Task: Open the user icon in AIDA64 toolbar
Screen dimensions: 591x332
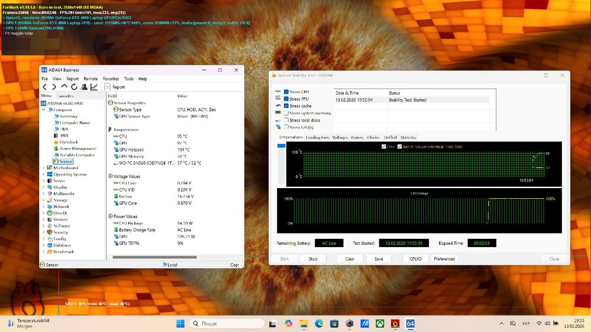Action: tap(84, 87)
